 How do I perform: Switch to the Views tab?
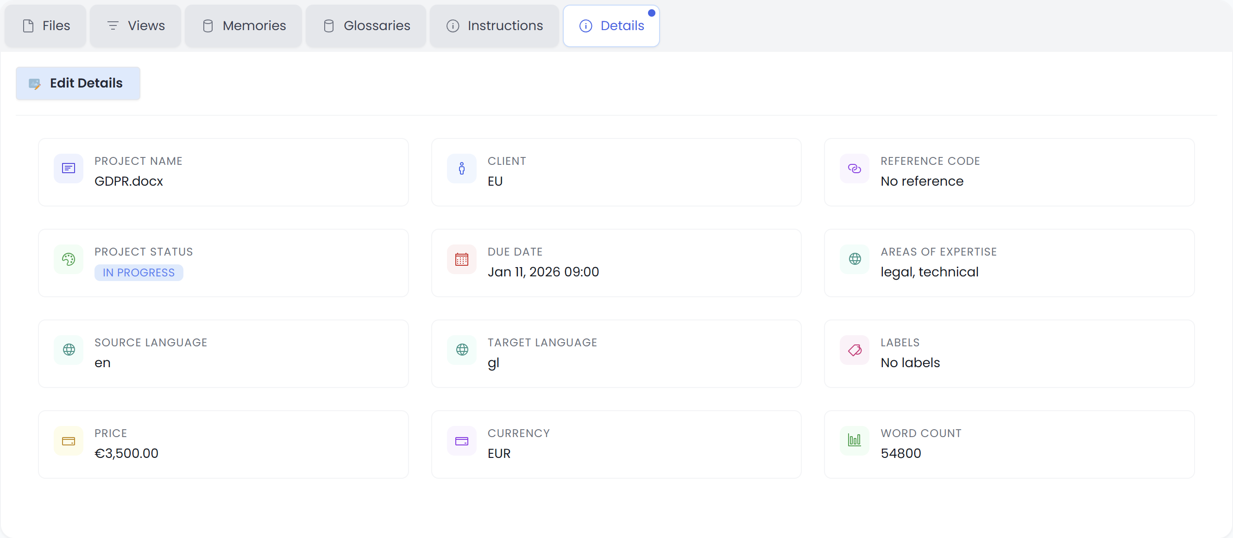(x=135, y=26)
